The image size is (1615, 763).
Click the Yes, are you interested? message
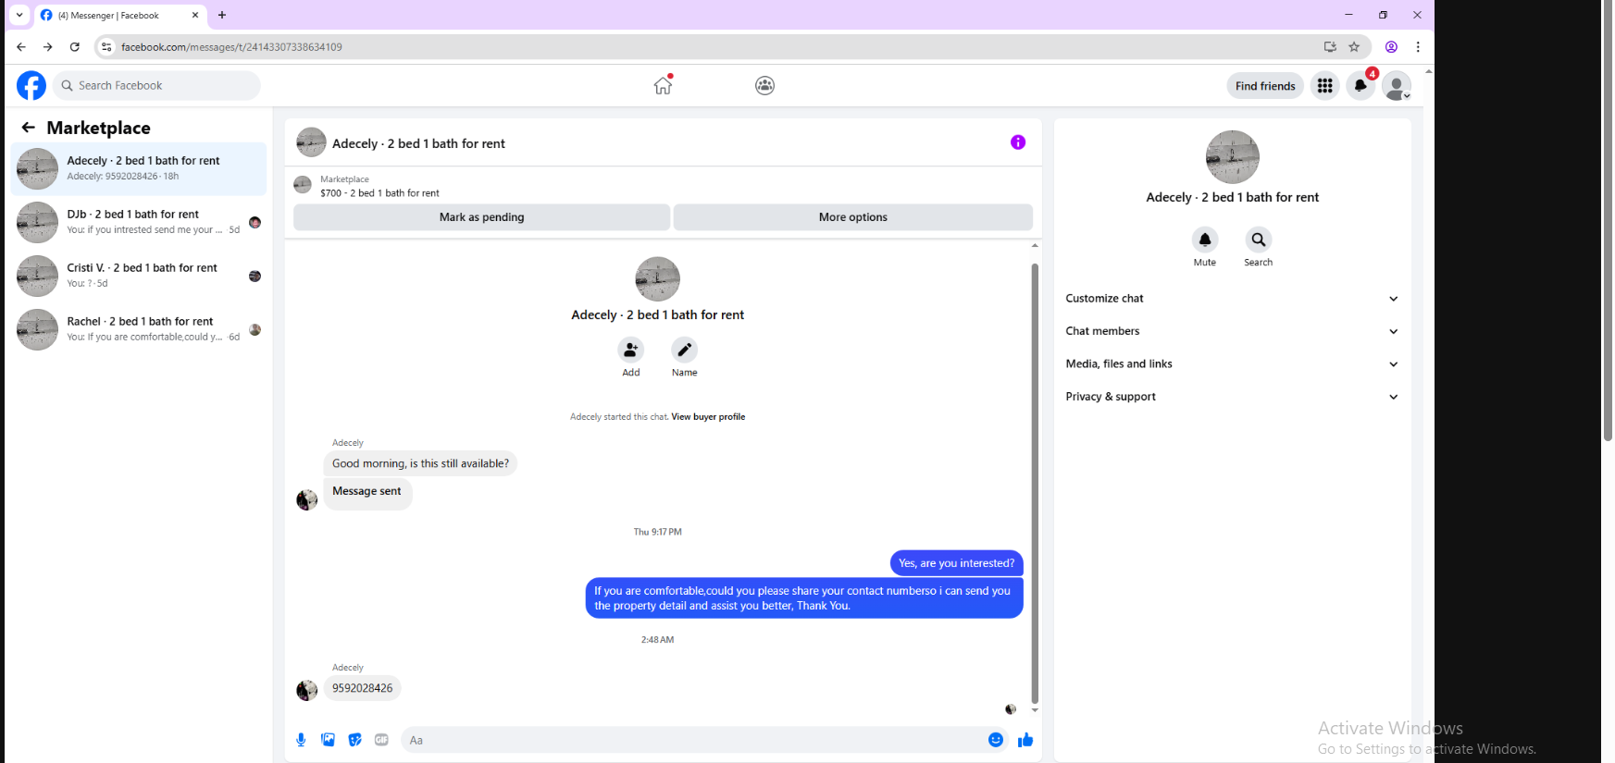pos(956,563)
